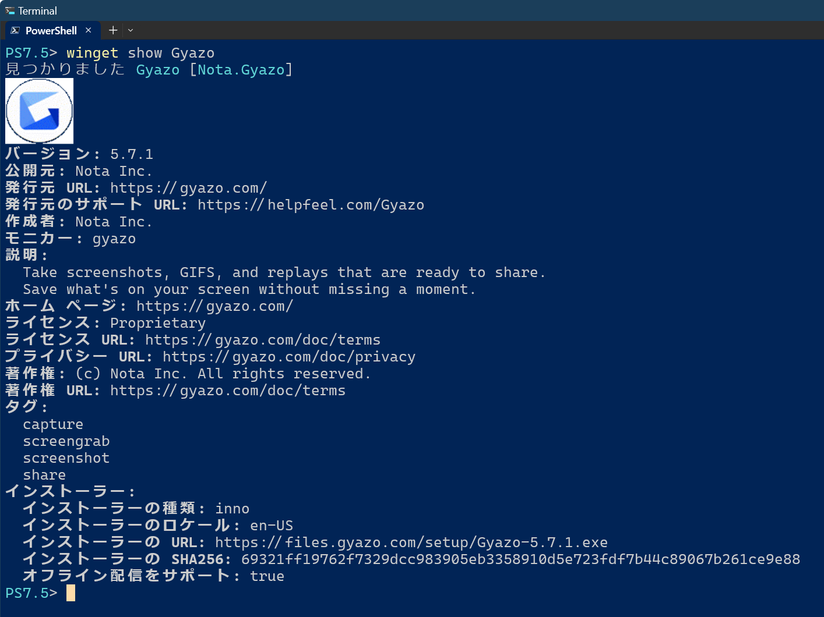Click the screenshot tag entry
The image size is (824, 617).
66,458
